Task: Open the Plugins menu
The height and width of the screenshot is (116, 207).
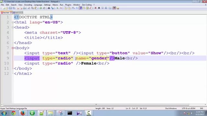Action: 68,5
